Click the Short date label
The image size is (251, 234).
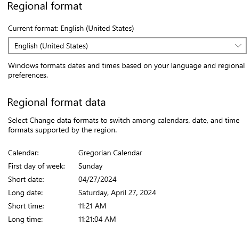tap(26, 179)
